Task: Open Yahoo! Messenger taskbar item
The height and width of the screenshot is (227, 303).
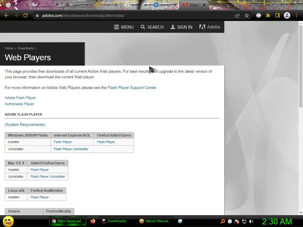Action: [x=155, y=221]
